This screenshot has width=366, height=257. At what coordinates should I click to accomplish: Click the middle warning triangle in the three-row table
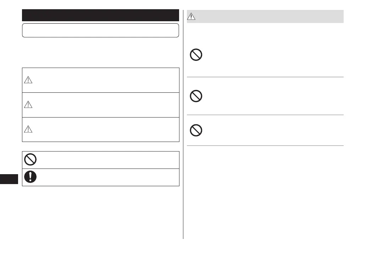[28, 105]
